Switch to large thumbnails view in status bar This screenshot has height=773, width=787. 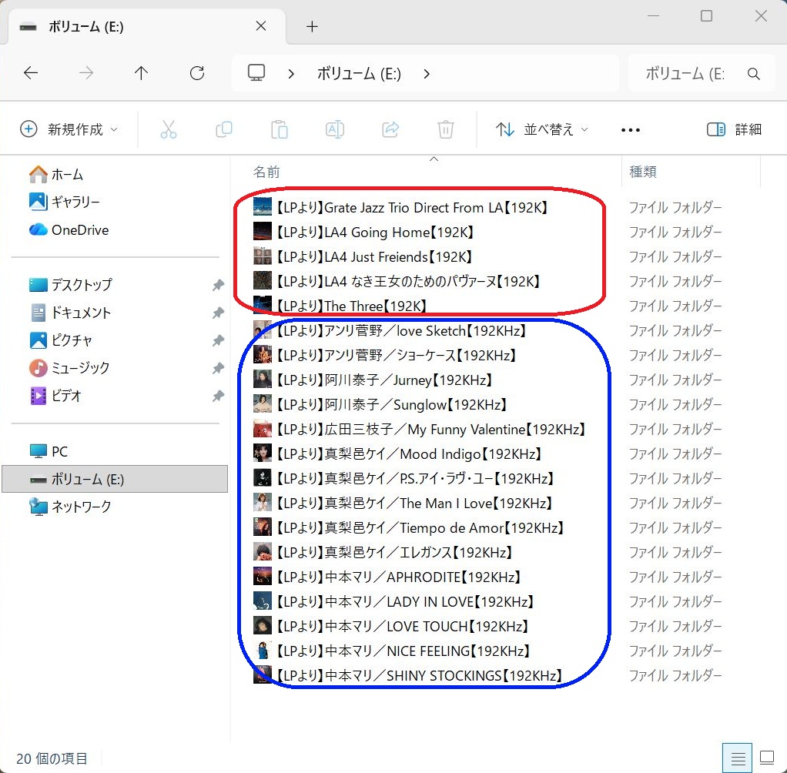(x=767, y=758)
